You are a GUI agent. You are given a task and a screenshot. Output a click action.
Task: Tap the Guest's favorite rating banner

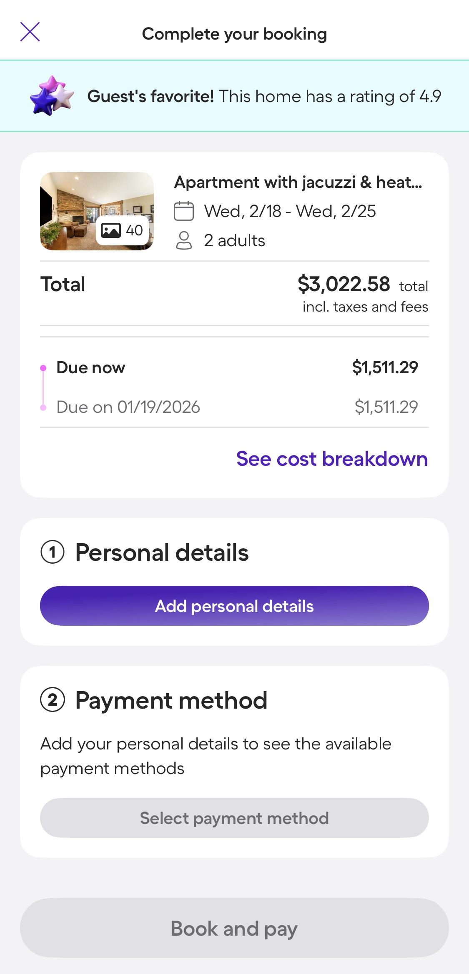pos(264,96)
